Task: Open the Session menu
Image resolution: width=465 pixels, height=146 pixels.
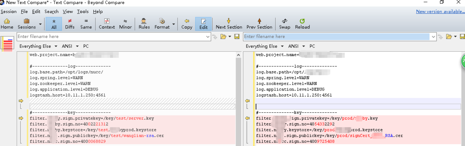Action: coord(8,12)
